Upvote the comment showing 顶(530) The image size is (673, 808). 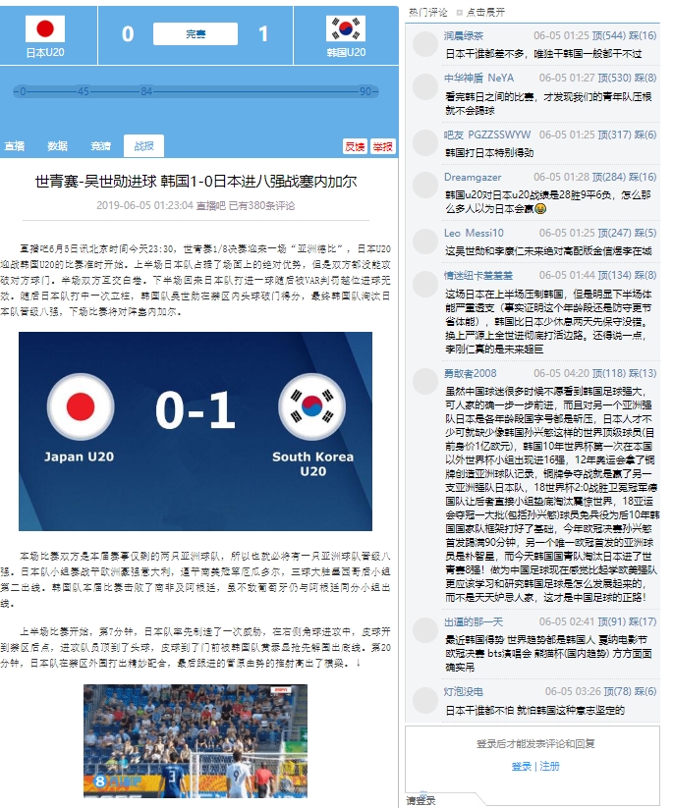point(614,78)
